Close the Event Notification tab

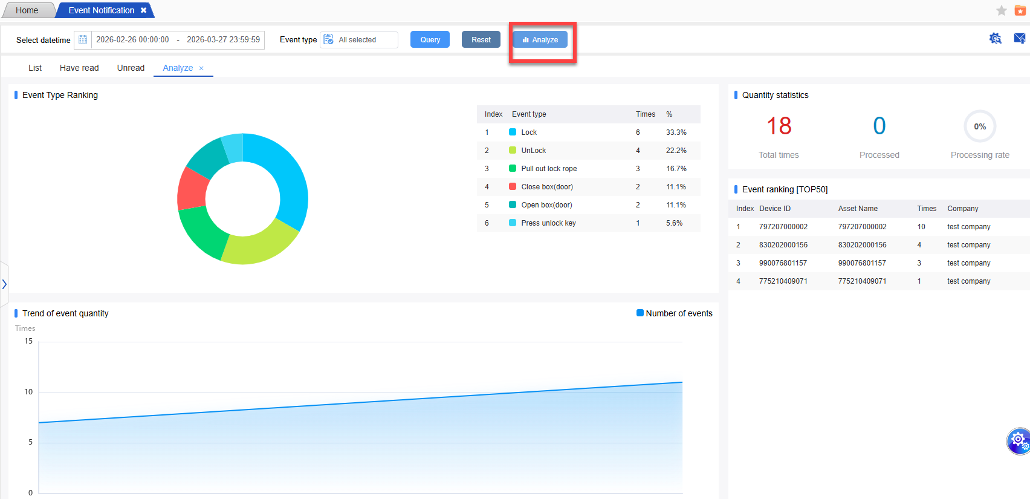coord(144,10)
